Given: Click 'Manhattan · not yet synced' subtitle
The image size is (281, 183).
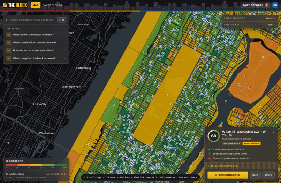Looking at the screenshot, I should (236, 139).
